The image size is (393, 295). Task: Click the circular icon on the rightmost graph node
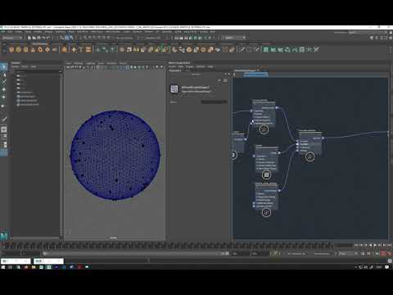point(309,157)
